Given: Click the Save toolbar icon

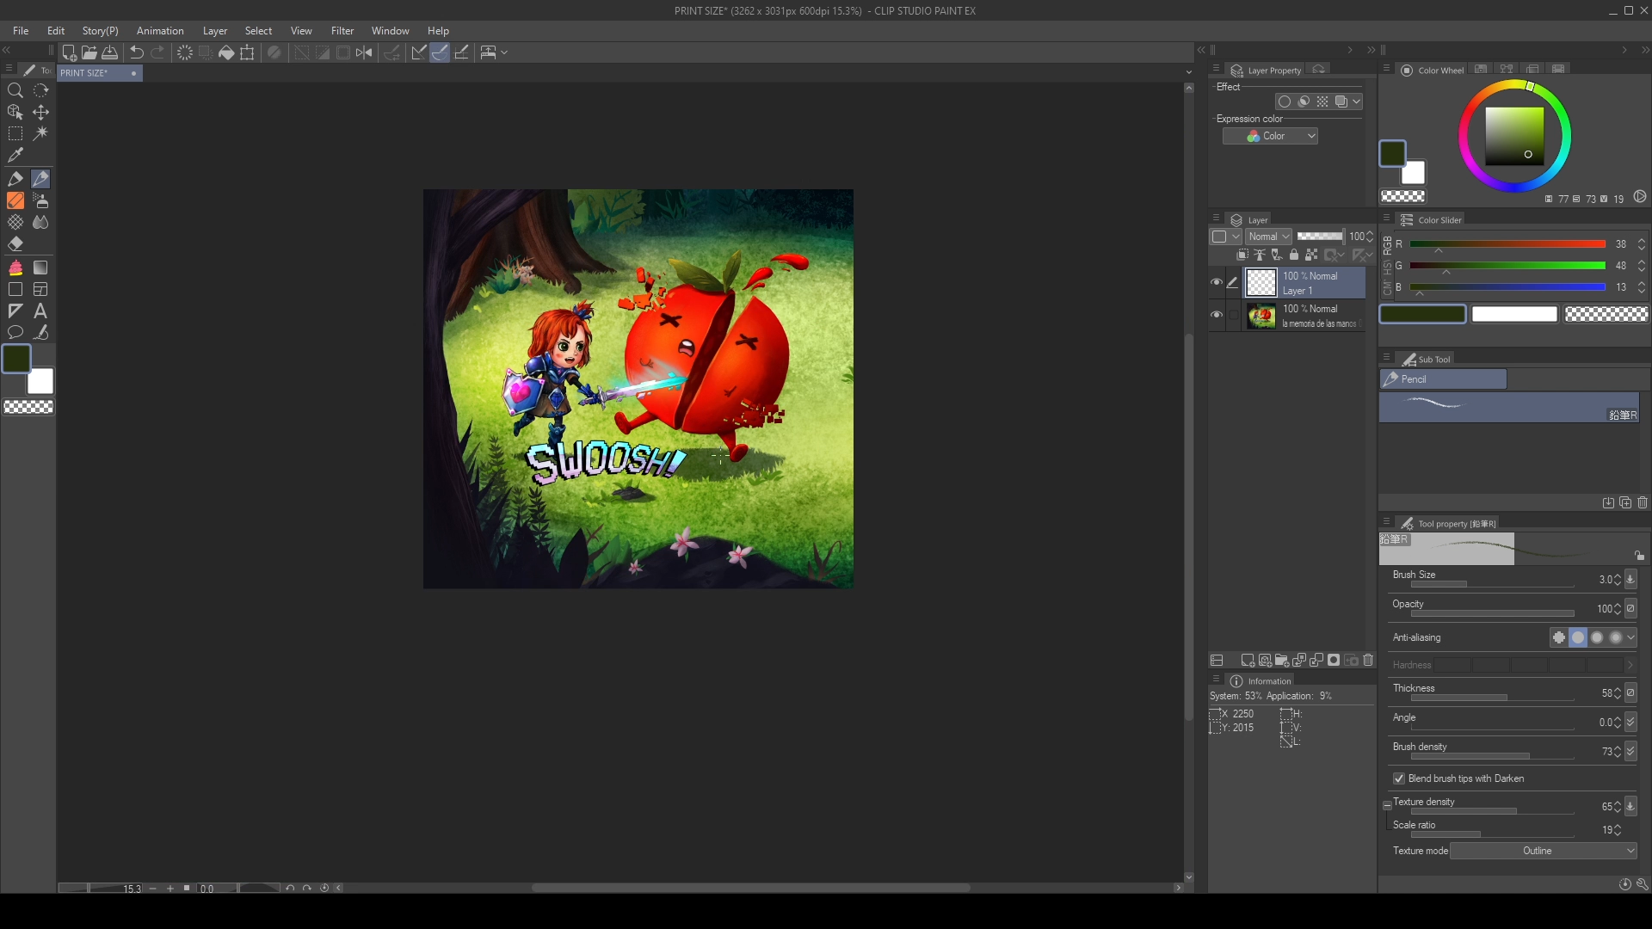Looking at the screenshot, I should [x=110, y=52].
